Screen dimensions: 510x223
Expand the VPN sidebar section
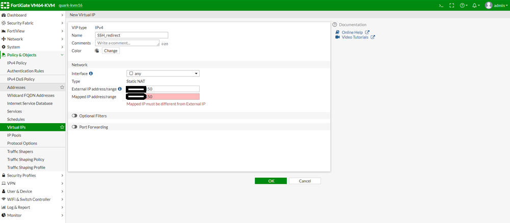pyautogui.click(x=33, y=183)
